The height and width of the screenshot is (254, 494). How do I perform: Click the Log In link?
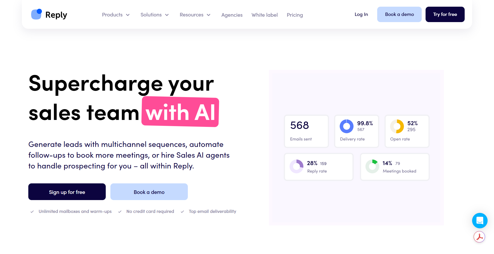click(361, 14)
